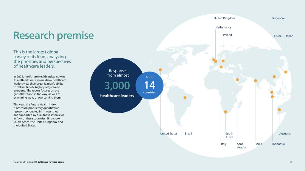The height and width of the screenshot is (171, 305).
Task: Click the blue '14 countries' circle
Action: coord(149,85)
